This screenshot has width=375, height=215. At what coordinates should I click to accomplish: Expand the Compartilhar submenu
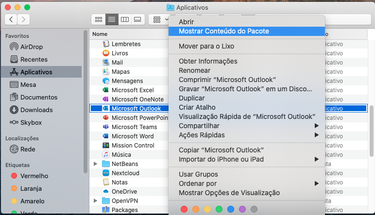[247, 126]
